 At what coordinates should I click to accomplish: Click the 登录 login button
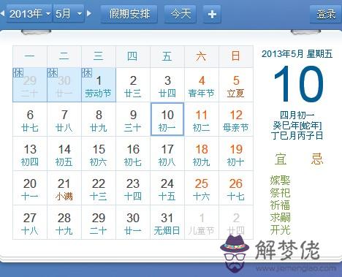pos(326,14)
